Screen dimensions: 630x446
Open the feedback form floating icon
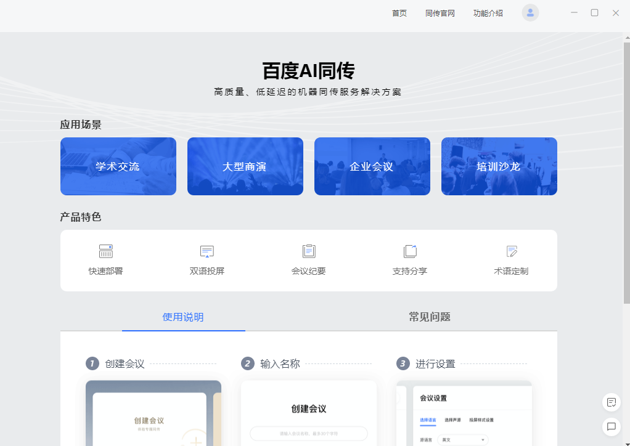pyautogui.click(x=611, y=402)
